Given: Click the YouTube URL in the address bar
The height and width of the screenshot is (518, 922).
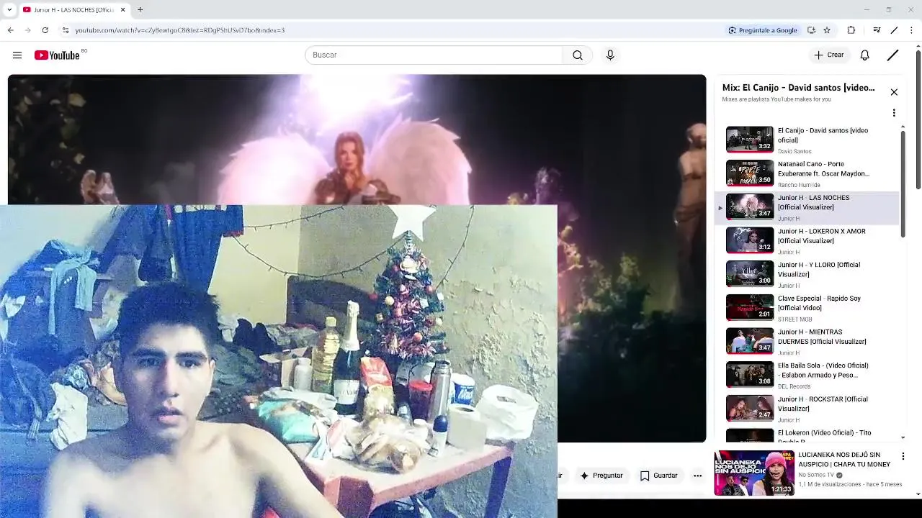Looking at the screenshot, I should point(180,30).
